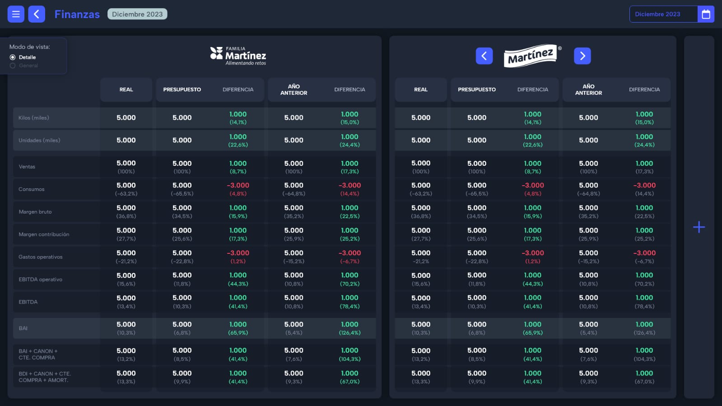Click the Diciembre 2023 date input field
722x406 pixels.
coord(663,14)
